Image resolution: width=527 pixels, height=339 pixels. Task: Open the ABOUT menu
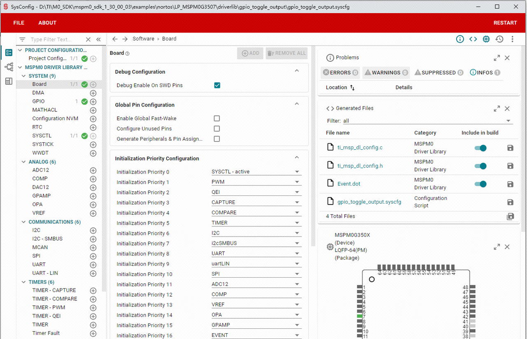coord(47,23)
